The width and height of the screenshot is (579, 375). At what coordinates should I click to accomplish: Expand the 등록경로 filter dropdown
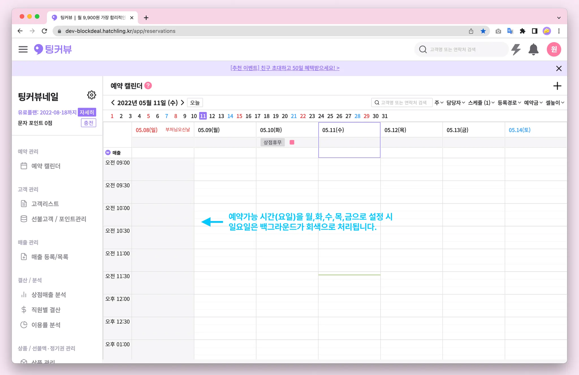coord(509,103)
